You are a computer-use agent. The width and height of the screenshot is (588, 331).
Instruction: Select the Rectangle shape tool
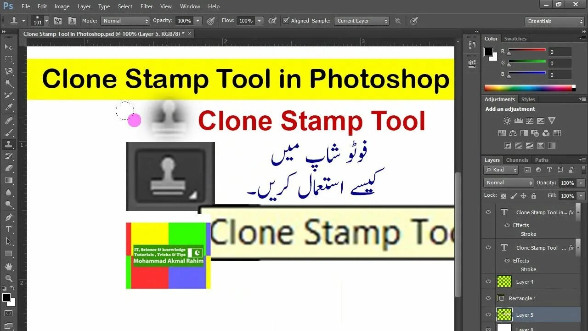click(x=9, y=253)
